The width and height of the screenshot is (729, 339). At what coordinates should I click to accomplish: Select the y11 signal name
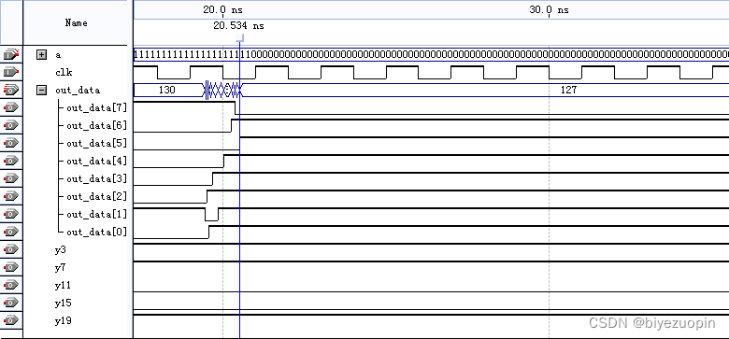pyautogui.click(x=63, y=286)
